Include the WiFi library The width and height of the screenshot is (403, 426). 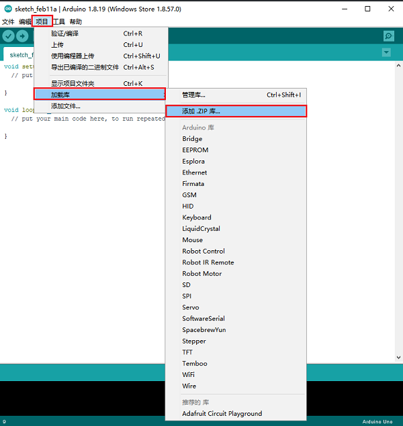tap(236, 374)
